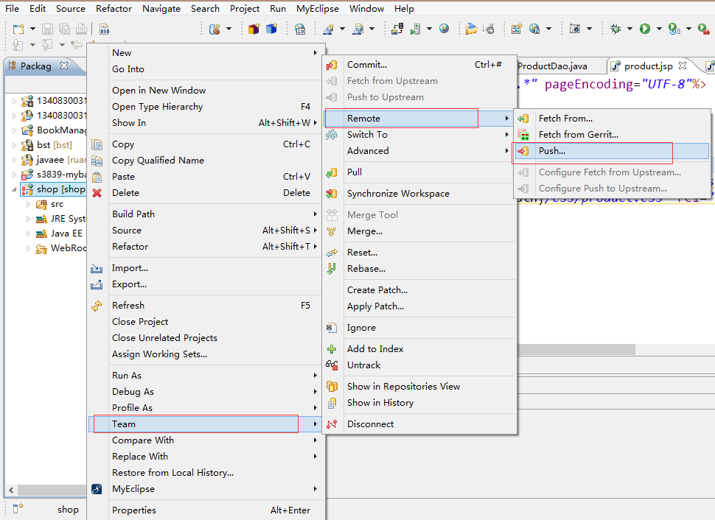Click the Synchronize Workspace icon
Image resolution: width=715 pixels, height=520 pixels.
click(x=332, y=194)
